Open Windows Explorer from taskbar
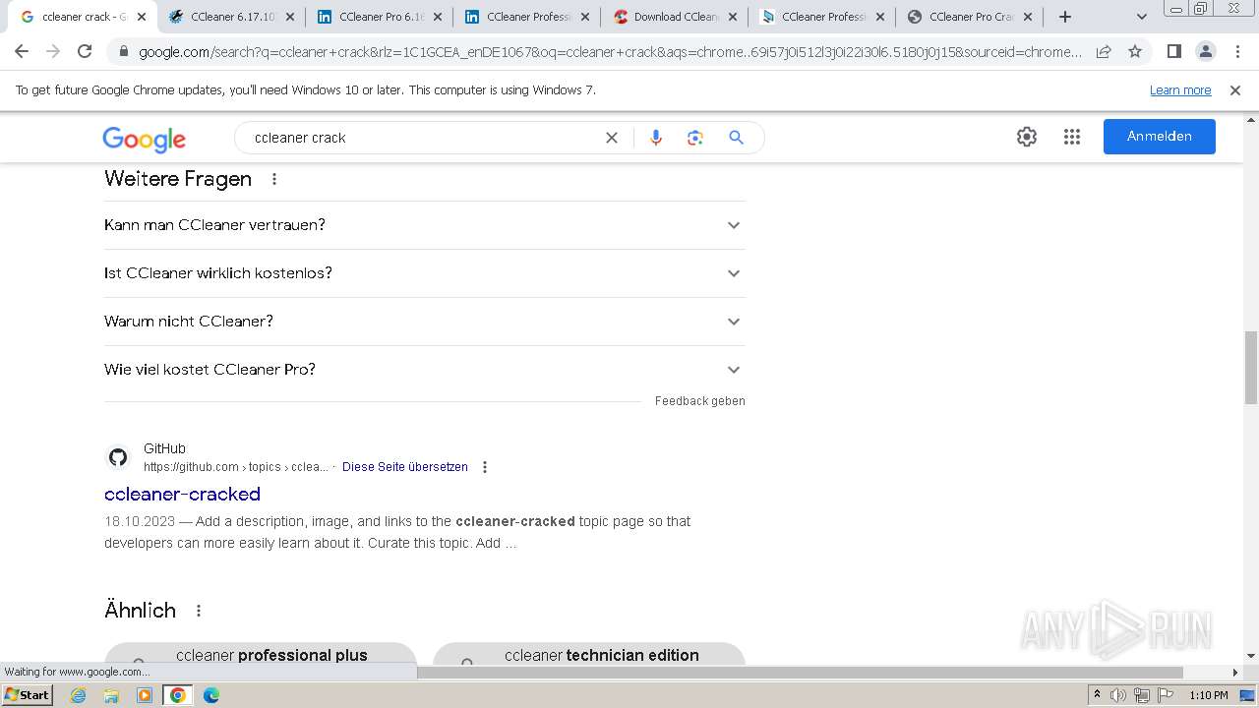This screenshot has height=708, width=1259. (111, 695)
